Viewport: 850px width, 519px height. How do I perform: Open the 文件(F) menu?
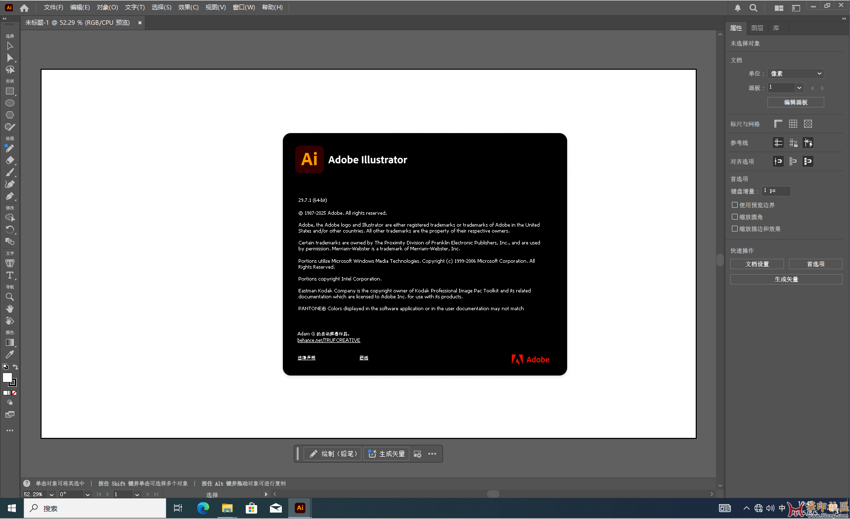click(53, 7)
